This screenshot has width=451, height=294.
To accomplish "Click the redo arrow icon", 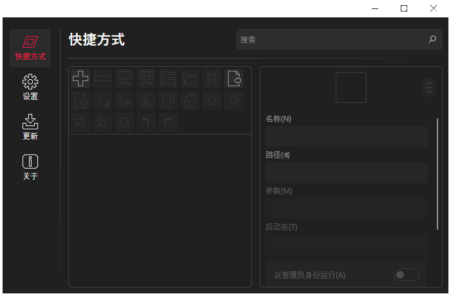I will (168, 122).
